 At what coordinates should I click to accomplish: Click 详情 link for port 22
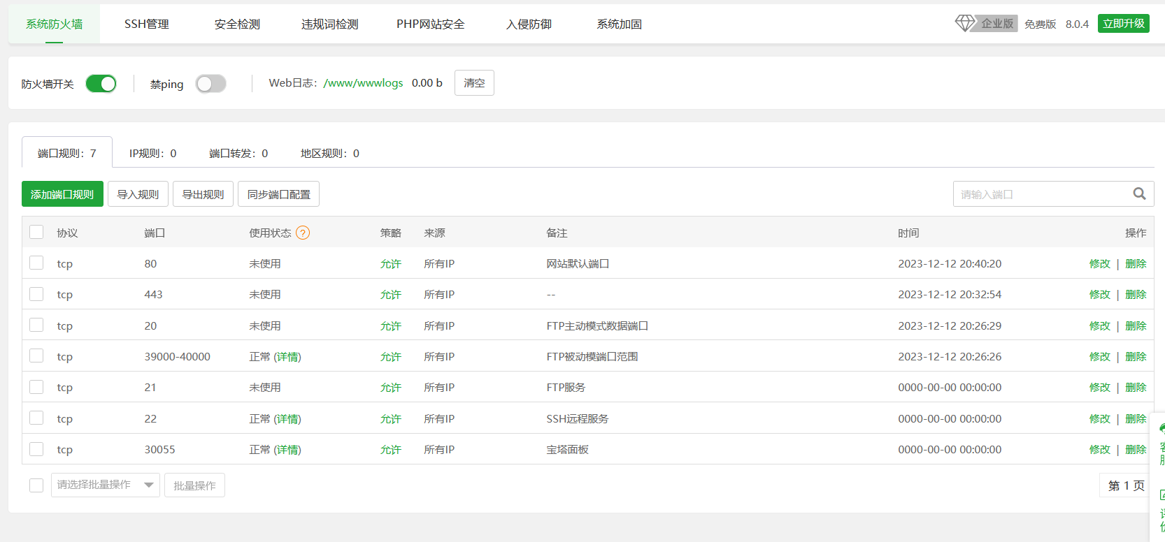[x=287, y=419]
